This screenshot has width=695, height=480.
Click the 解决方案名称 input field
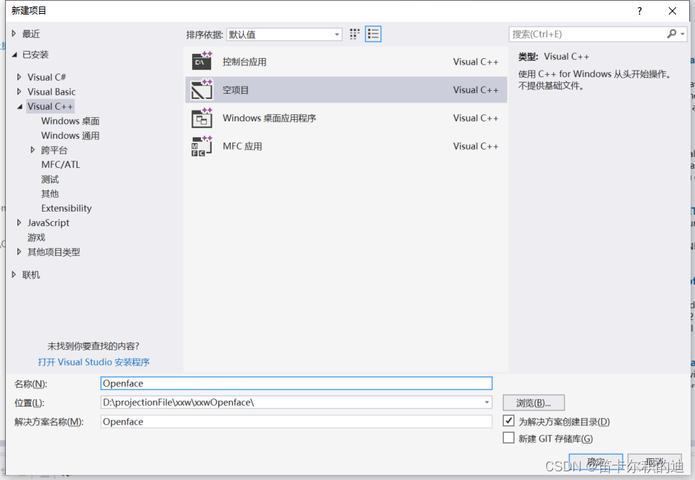pos(296,422)
